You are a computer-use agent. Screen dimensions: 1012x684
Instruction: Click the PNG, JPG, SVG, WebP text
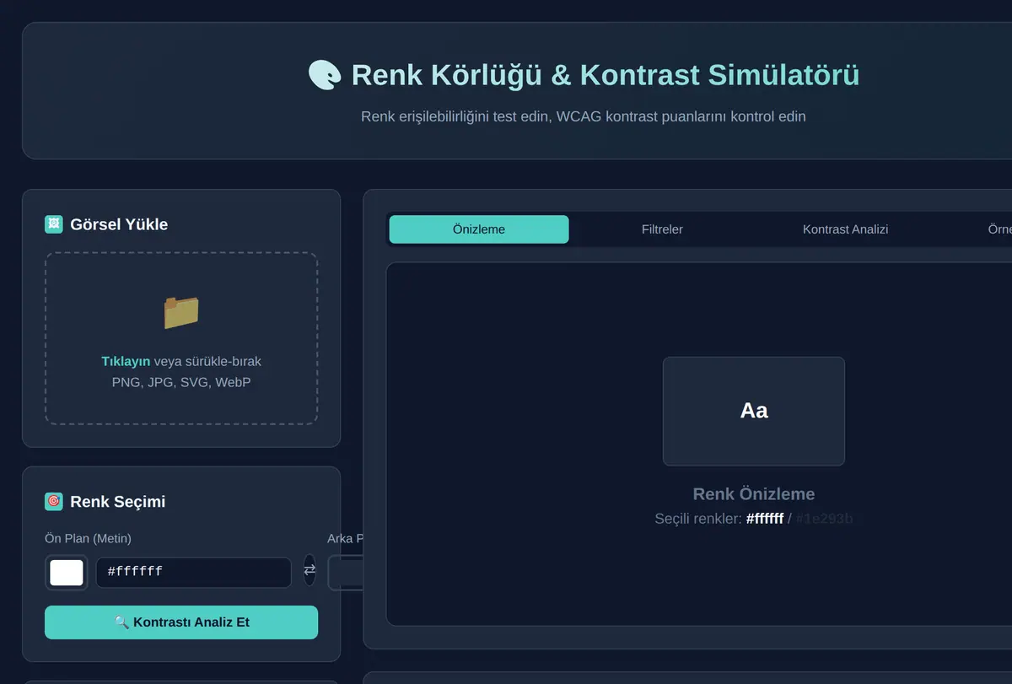point(181,382)
